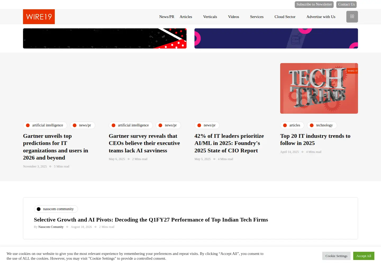Click Contact Us button

(346, 5)
